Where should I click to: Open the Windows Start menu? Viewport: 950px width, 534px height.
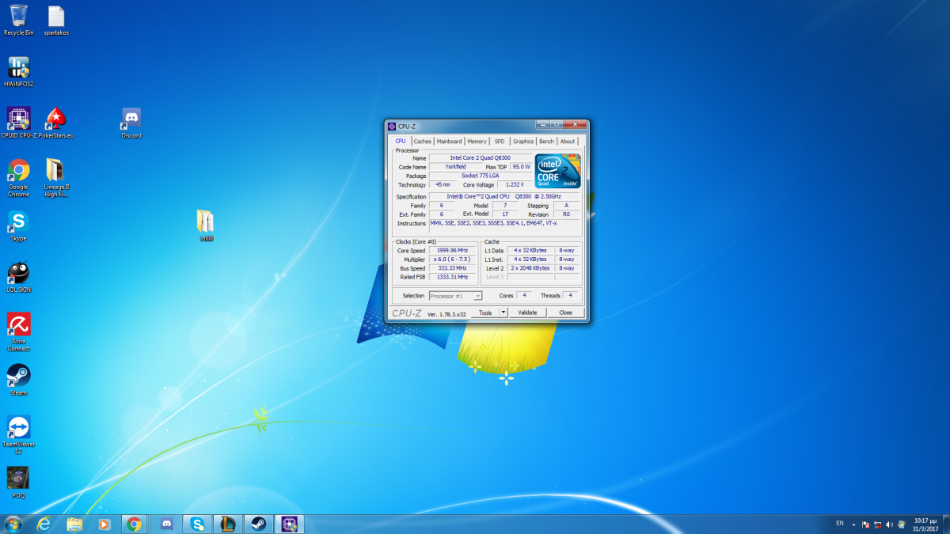pos(13,525)
